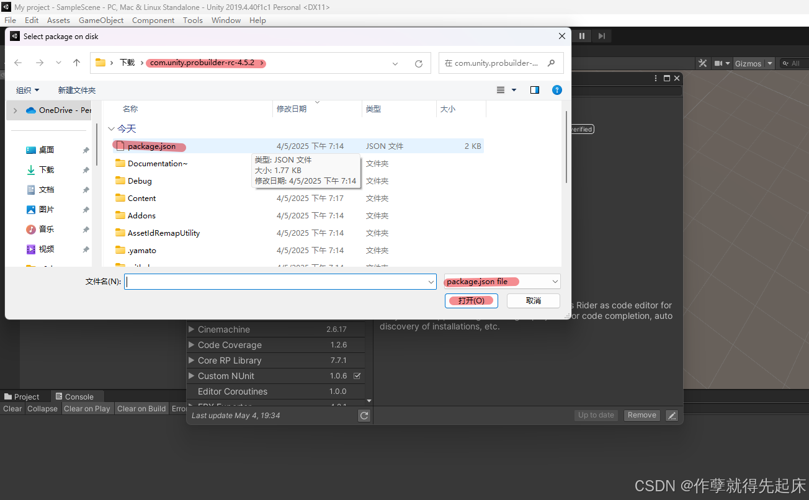Open view options dropdown arrow
Viewport: 809px width, 500px height.
(514, 90)
